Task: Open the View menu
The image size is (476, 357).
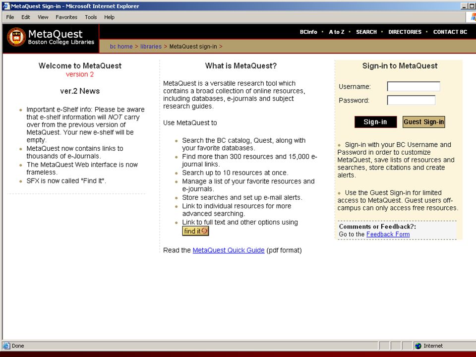Action: [43, 17]
